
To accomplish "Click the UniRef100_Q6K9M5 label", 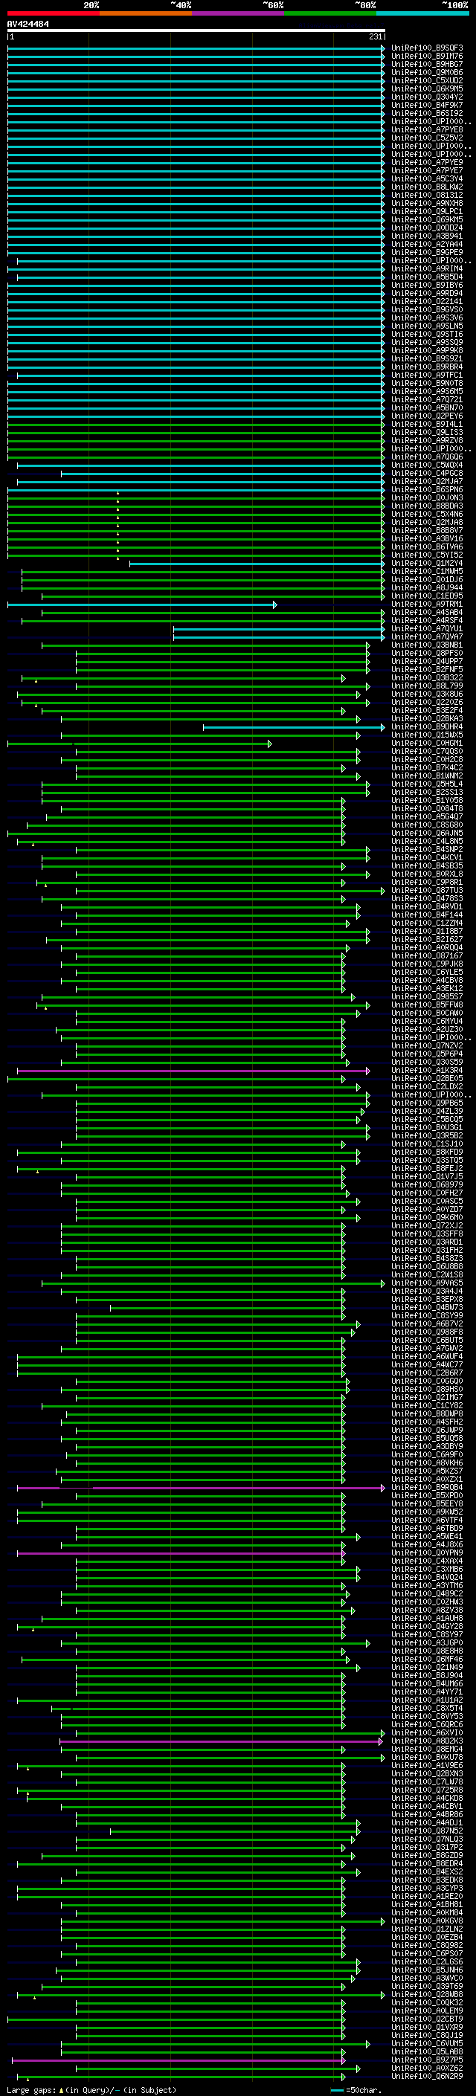I will tap(426, 88).
